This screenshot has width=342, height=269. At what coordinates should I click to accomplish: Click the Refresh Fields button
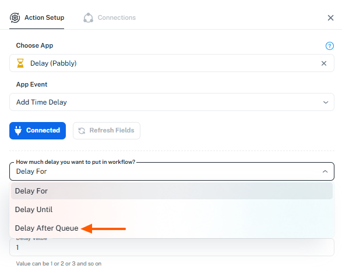click(107, 131)
